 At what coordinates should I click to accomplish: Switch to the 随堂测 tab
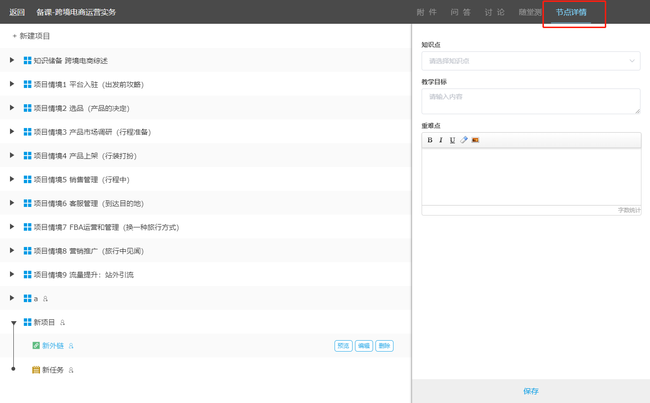[x=530, y=12]
